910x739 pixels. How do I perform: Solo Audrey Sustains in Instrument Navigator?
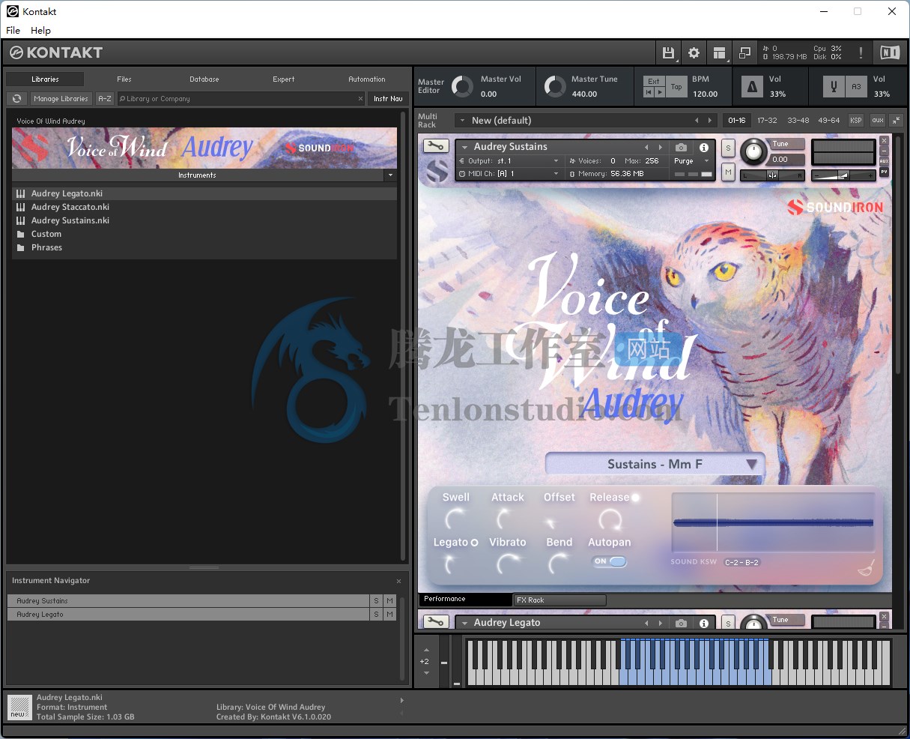click(x=377, y=601)
